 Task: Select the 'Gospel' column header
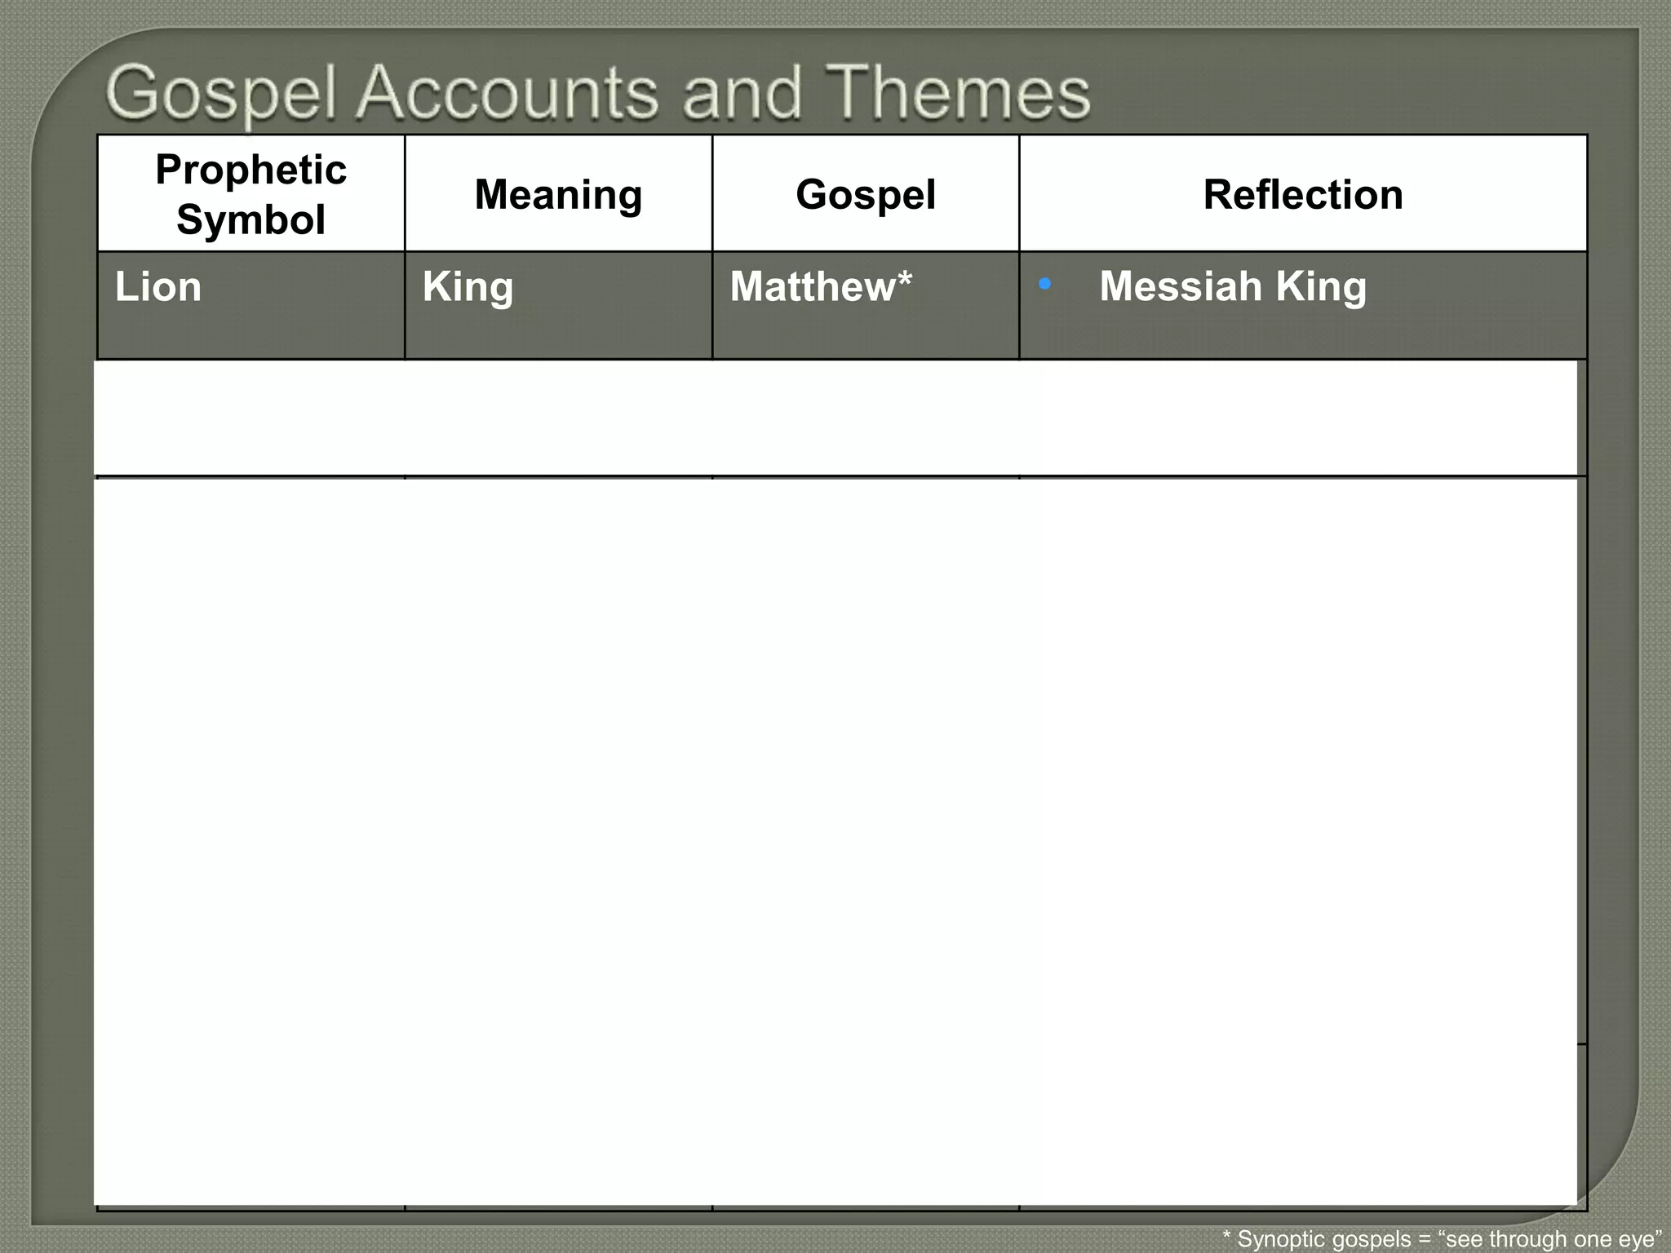pos(866,193)
